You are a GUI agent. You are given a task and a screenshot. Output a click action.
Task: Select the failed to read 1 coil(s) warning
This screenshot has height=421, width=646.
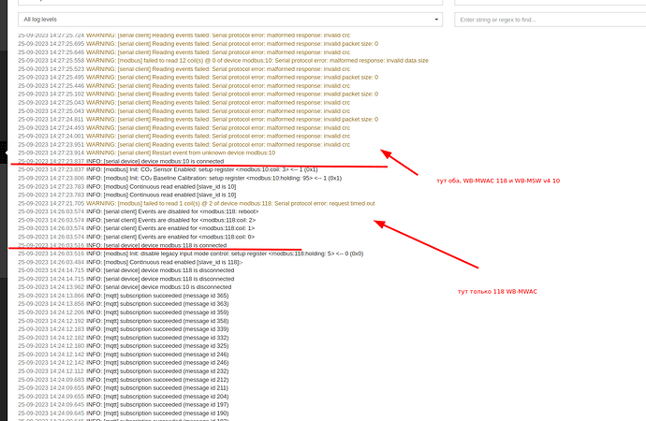point(197,203)
